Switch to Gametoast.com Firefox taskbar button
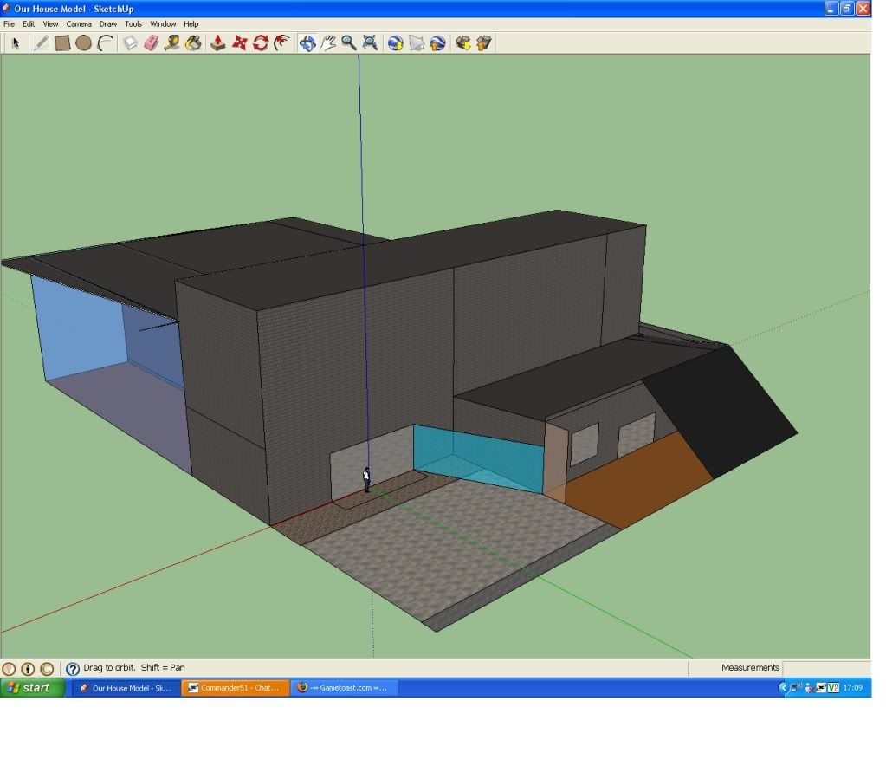Screen dimensions: 886x779 pos(346,688)
